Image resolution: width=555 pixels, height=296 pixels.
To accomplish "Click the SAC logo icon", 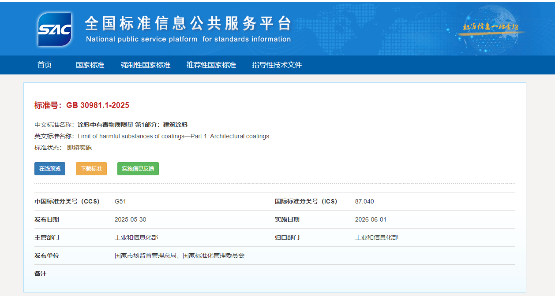I will pos(55,29).
